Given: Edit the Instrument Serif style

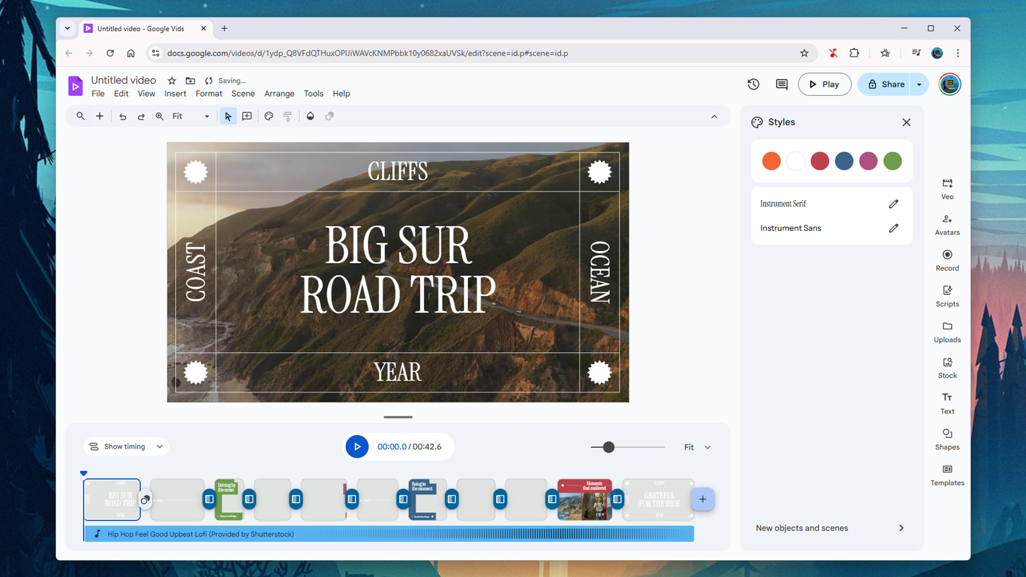Looking at the screenshot, I should pyautogui.click(x=894, y=204).
